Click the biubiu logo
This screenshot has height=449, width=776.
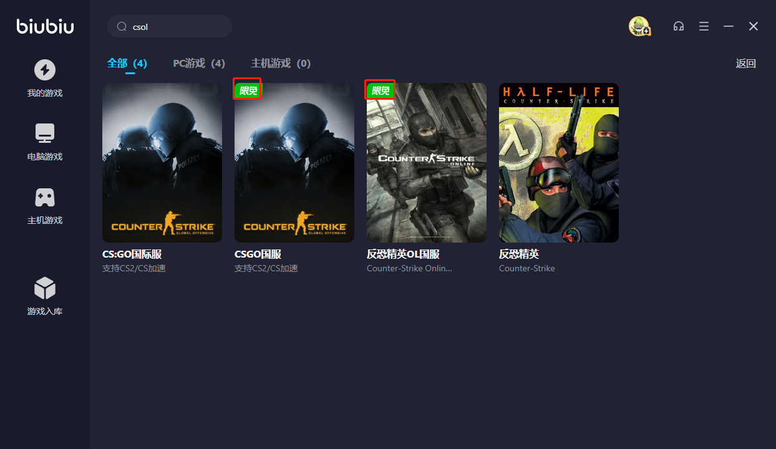pyautogui.click(x=45, y=26)
